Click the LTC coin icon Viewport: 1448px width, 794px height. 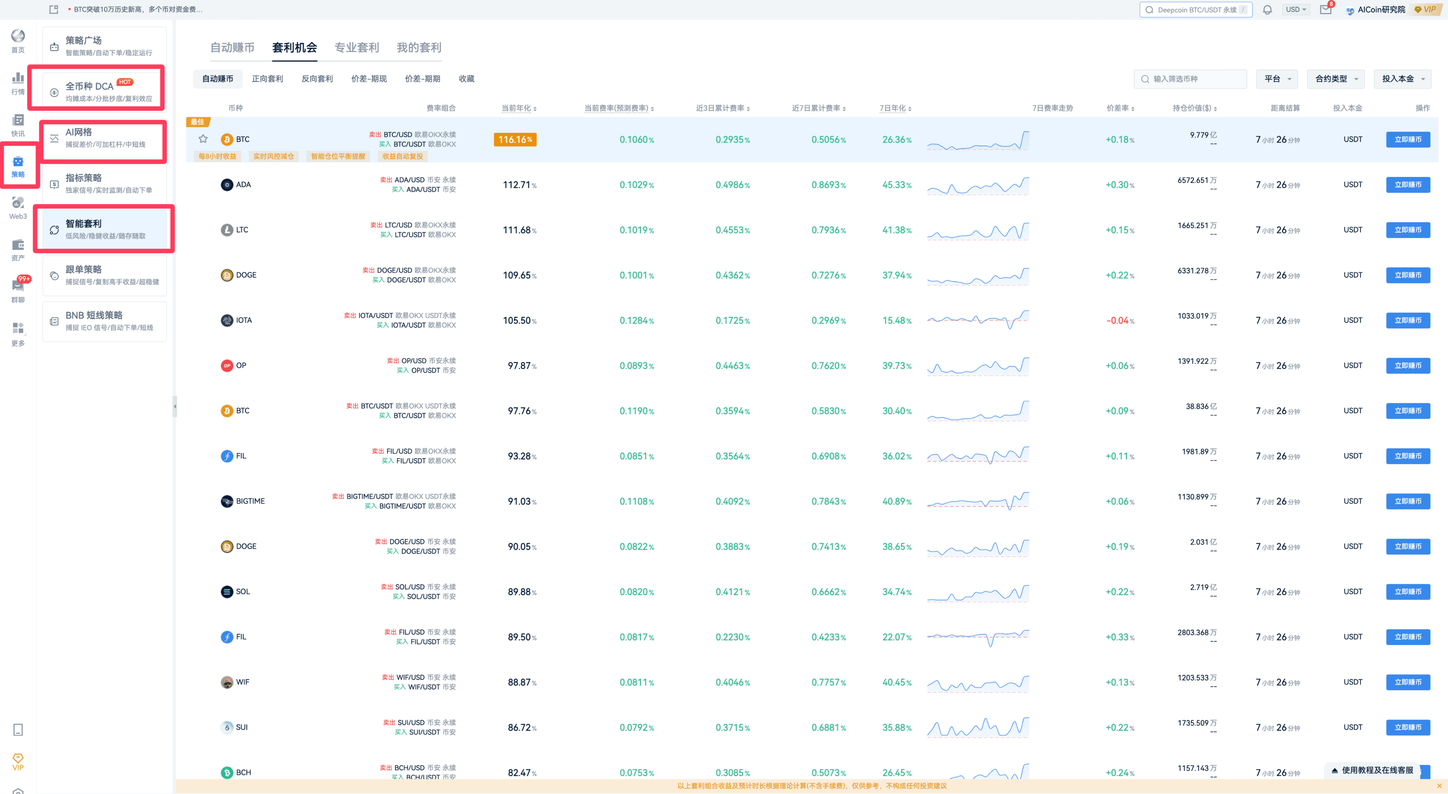point(227,230)
